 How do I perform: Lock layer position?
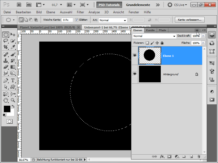pyautogui.click(x=157, y=43)
